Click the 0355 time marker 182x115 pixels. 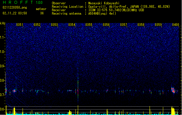coord(89,25)
